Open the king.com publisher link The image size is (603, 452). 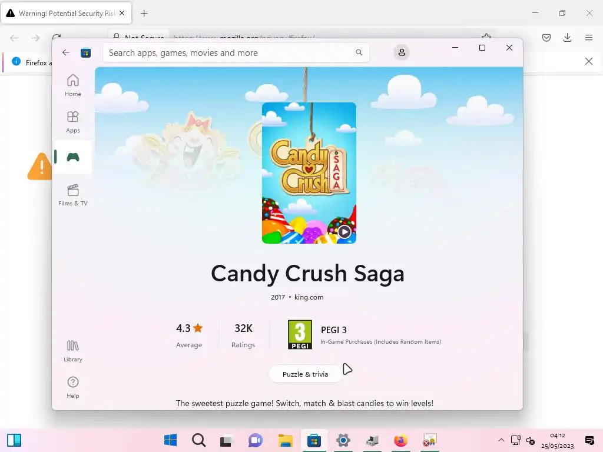[x=309, y=297]
